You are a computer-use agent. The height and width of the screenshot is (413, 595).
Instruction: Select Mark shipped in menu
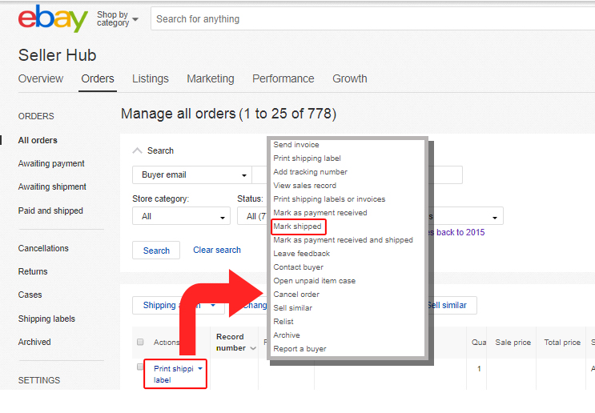298,227
